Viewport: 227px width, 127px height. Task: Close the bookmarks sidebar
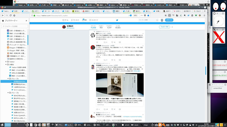26,21
